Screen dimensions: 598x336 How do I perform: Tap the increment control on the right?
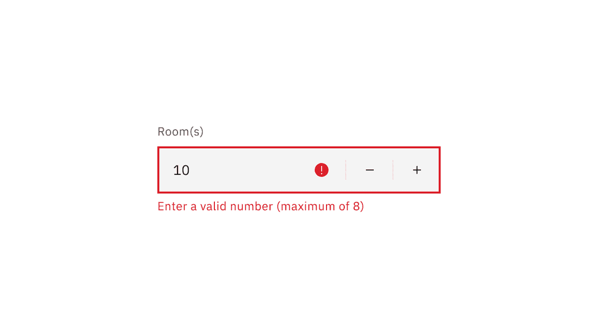pyautogui.click(x=416, y=170)
